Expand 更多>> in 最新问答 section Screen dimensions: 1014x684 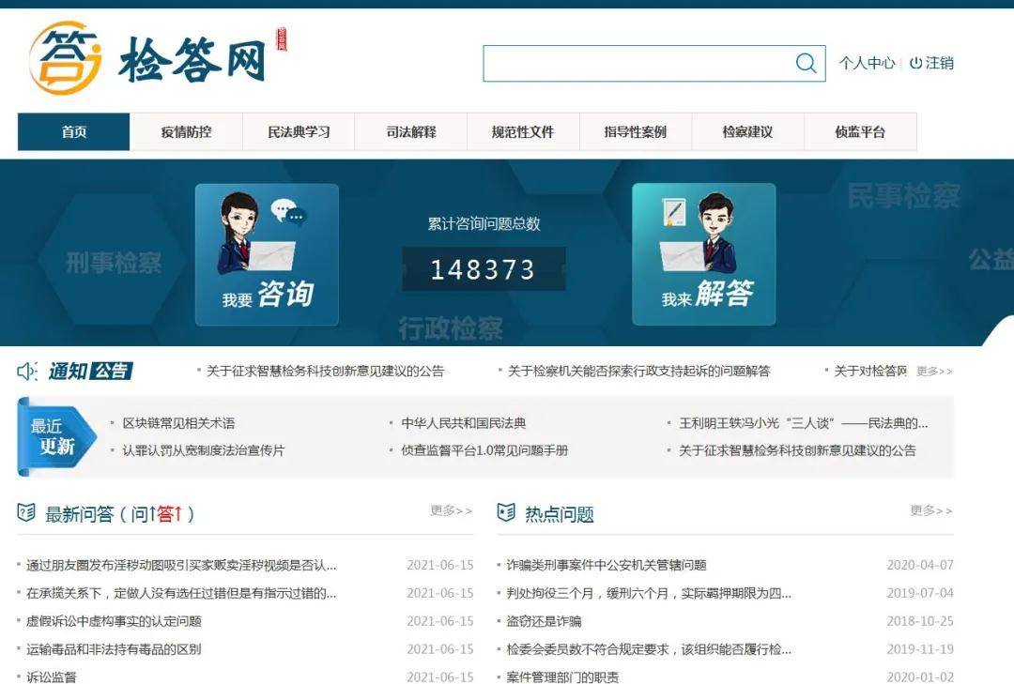451,510
